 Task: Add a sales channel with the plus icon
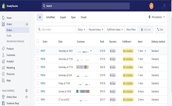click(x=27, y=91)
